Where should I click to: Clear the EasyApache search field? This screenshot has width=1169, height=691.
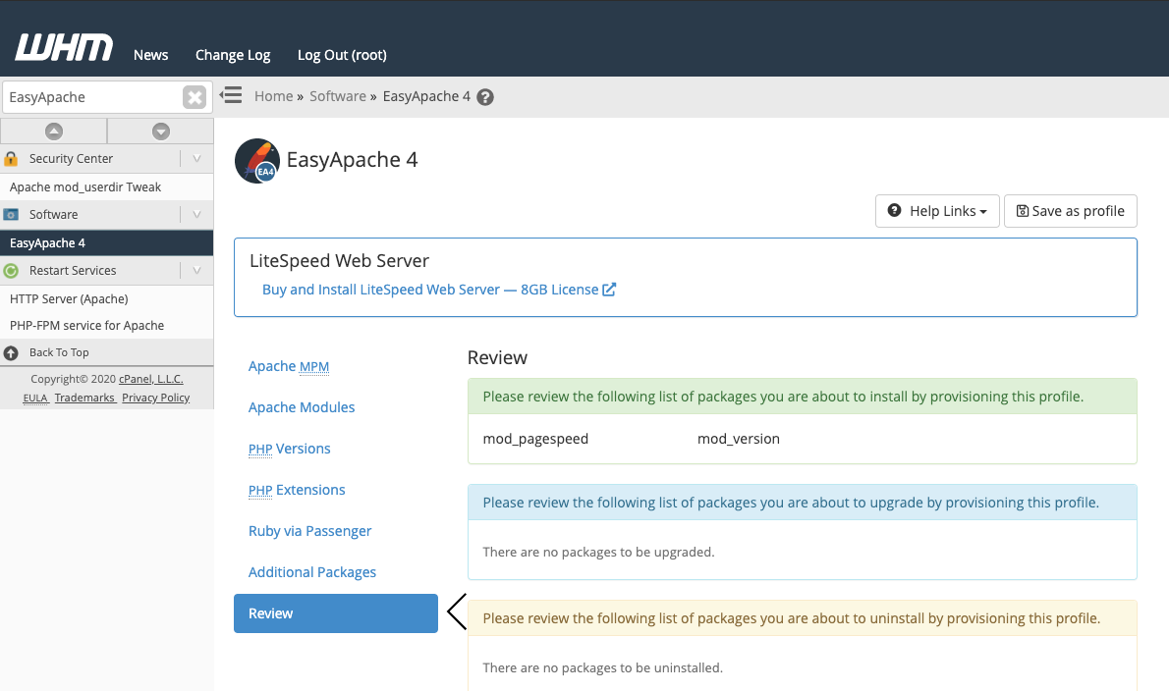tap(194, 97)
